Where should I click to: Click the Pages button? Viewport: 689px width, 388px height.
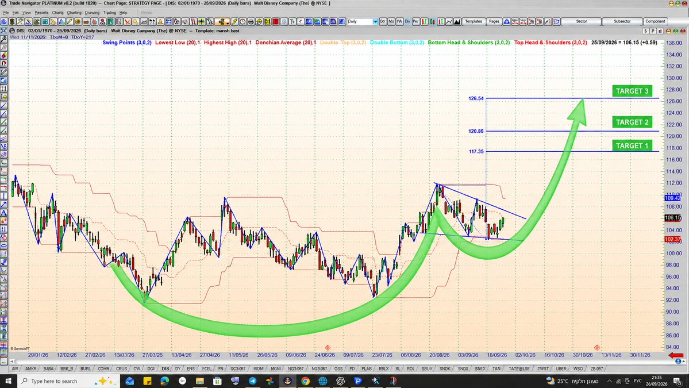(x=494, y=21)
